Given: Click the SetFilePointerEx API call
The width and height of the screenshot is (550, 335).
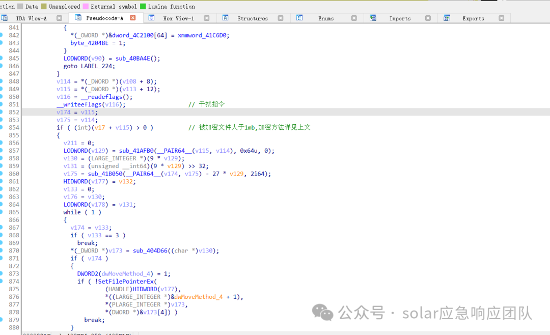Looking at the screenshot, I should (x=126, y=282).
